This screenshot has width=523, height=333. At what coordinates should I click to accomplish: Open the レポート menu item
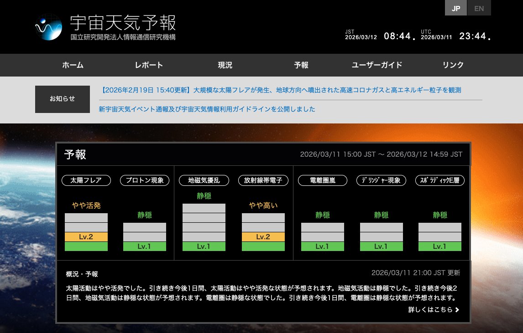point(149,65)
